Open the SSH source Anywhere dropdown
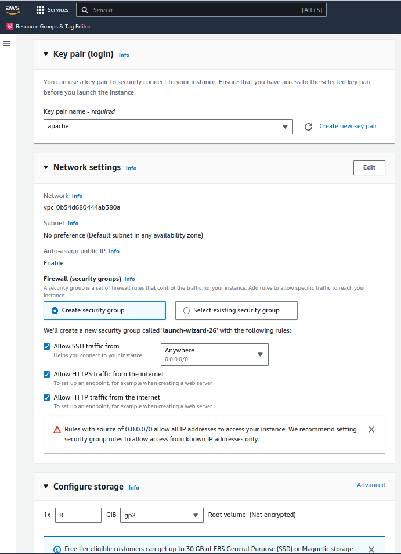 [215, 354]
